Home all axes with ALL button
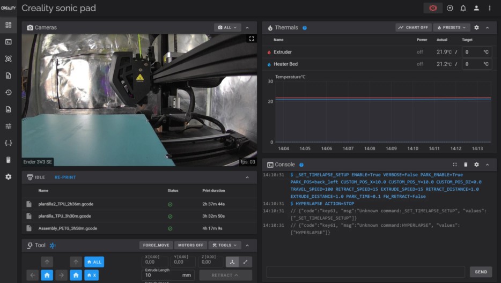 tap(94, 262)
